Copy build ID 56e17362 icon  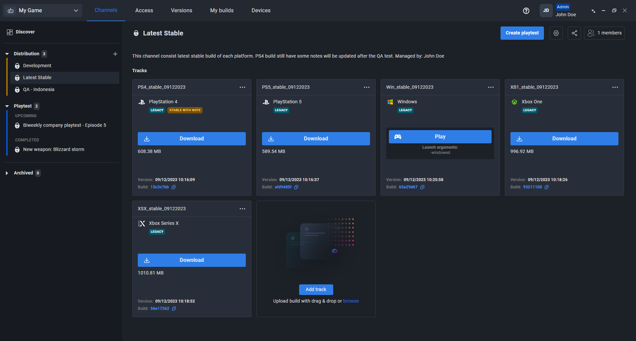point(174,309)
